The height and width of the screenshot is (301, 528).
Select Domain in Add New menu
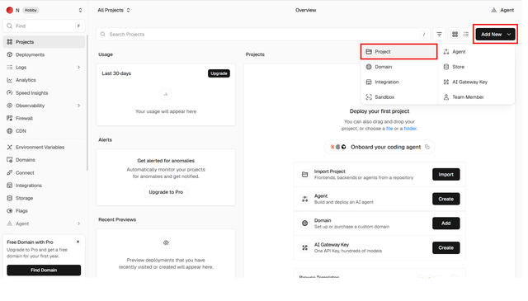[x=399, y=67]
